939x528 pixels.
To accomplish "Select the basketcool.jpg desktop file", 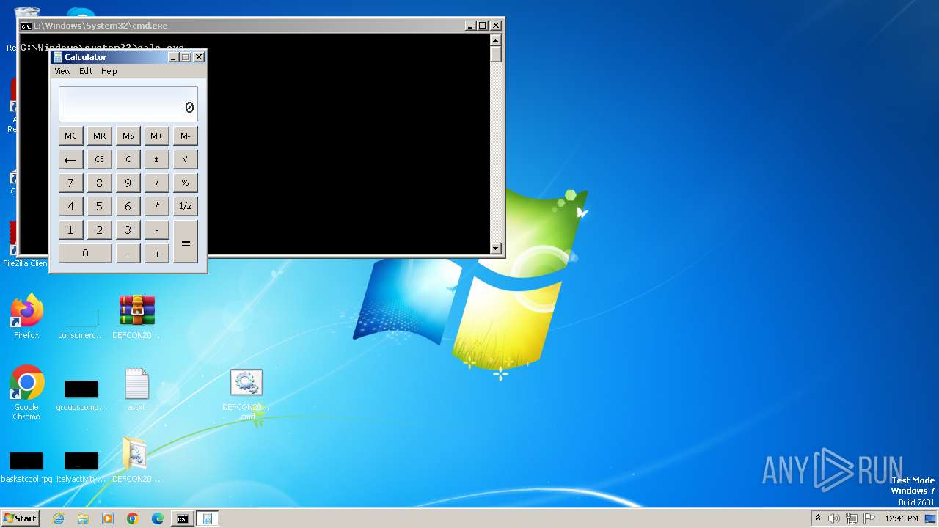I will [x=26, y=466].
